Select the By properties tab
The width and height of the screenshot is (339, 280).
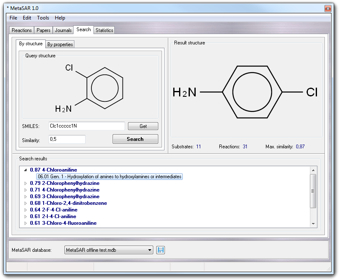(x=60, y=44)
